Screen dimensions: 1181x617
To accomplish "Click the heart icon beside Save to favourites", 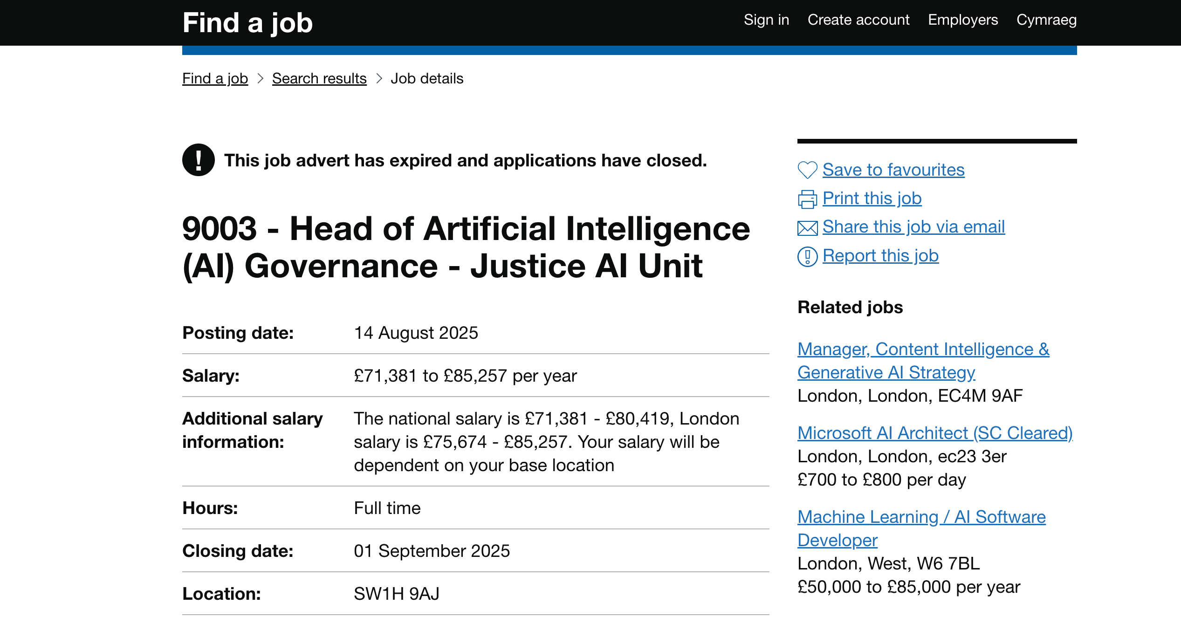I will click(807, 170).
